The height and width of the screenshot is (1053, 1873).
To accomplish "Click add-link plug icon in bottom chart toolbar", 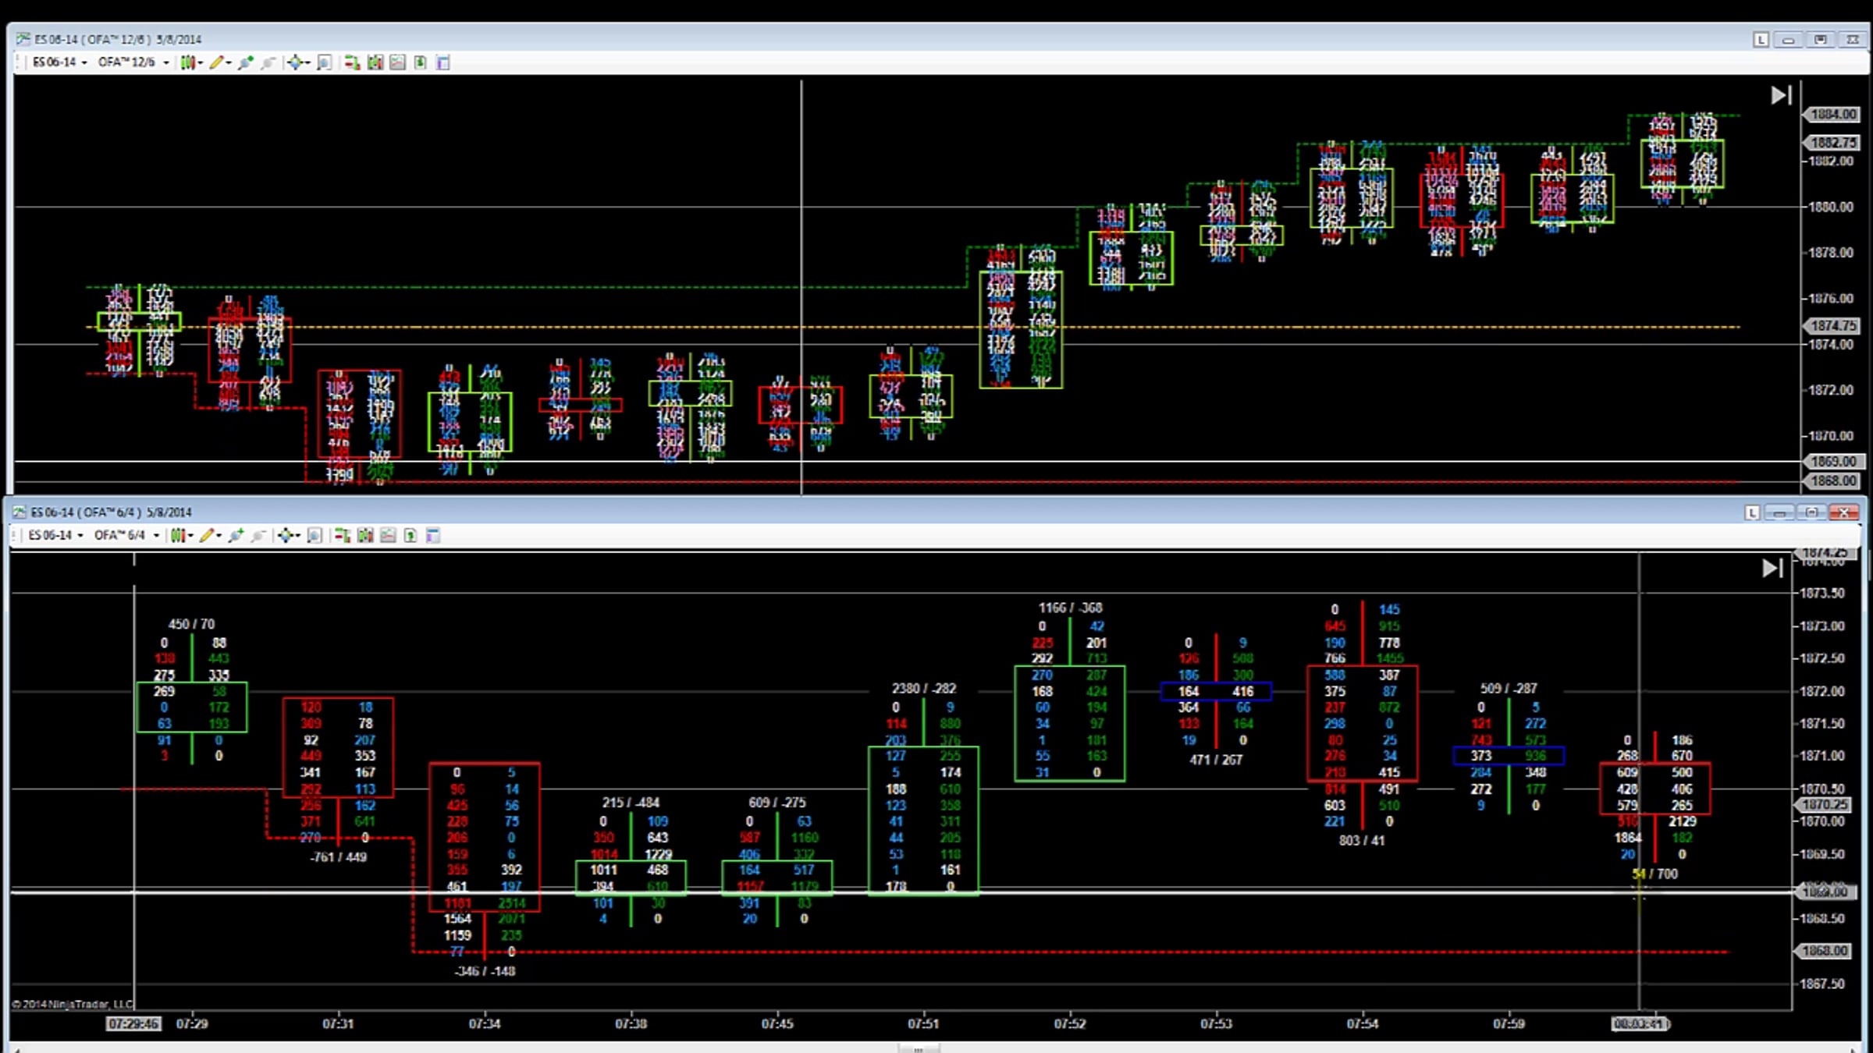I will coord(236,535).
